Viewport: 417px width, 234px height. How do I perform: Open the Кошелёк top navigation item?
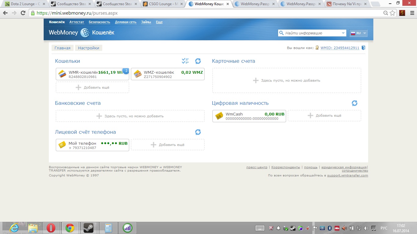click(x=57, y=22)
